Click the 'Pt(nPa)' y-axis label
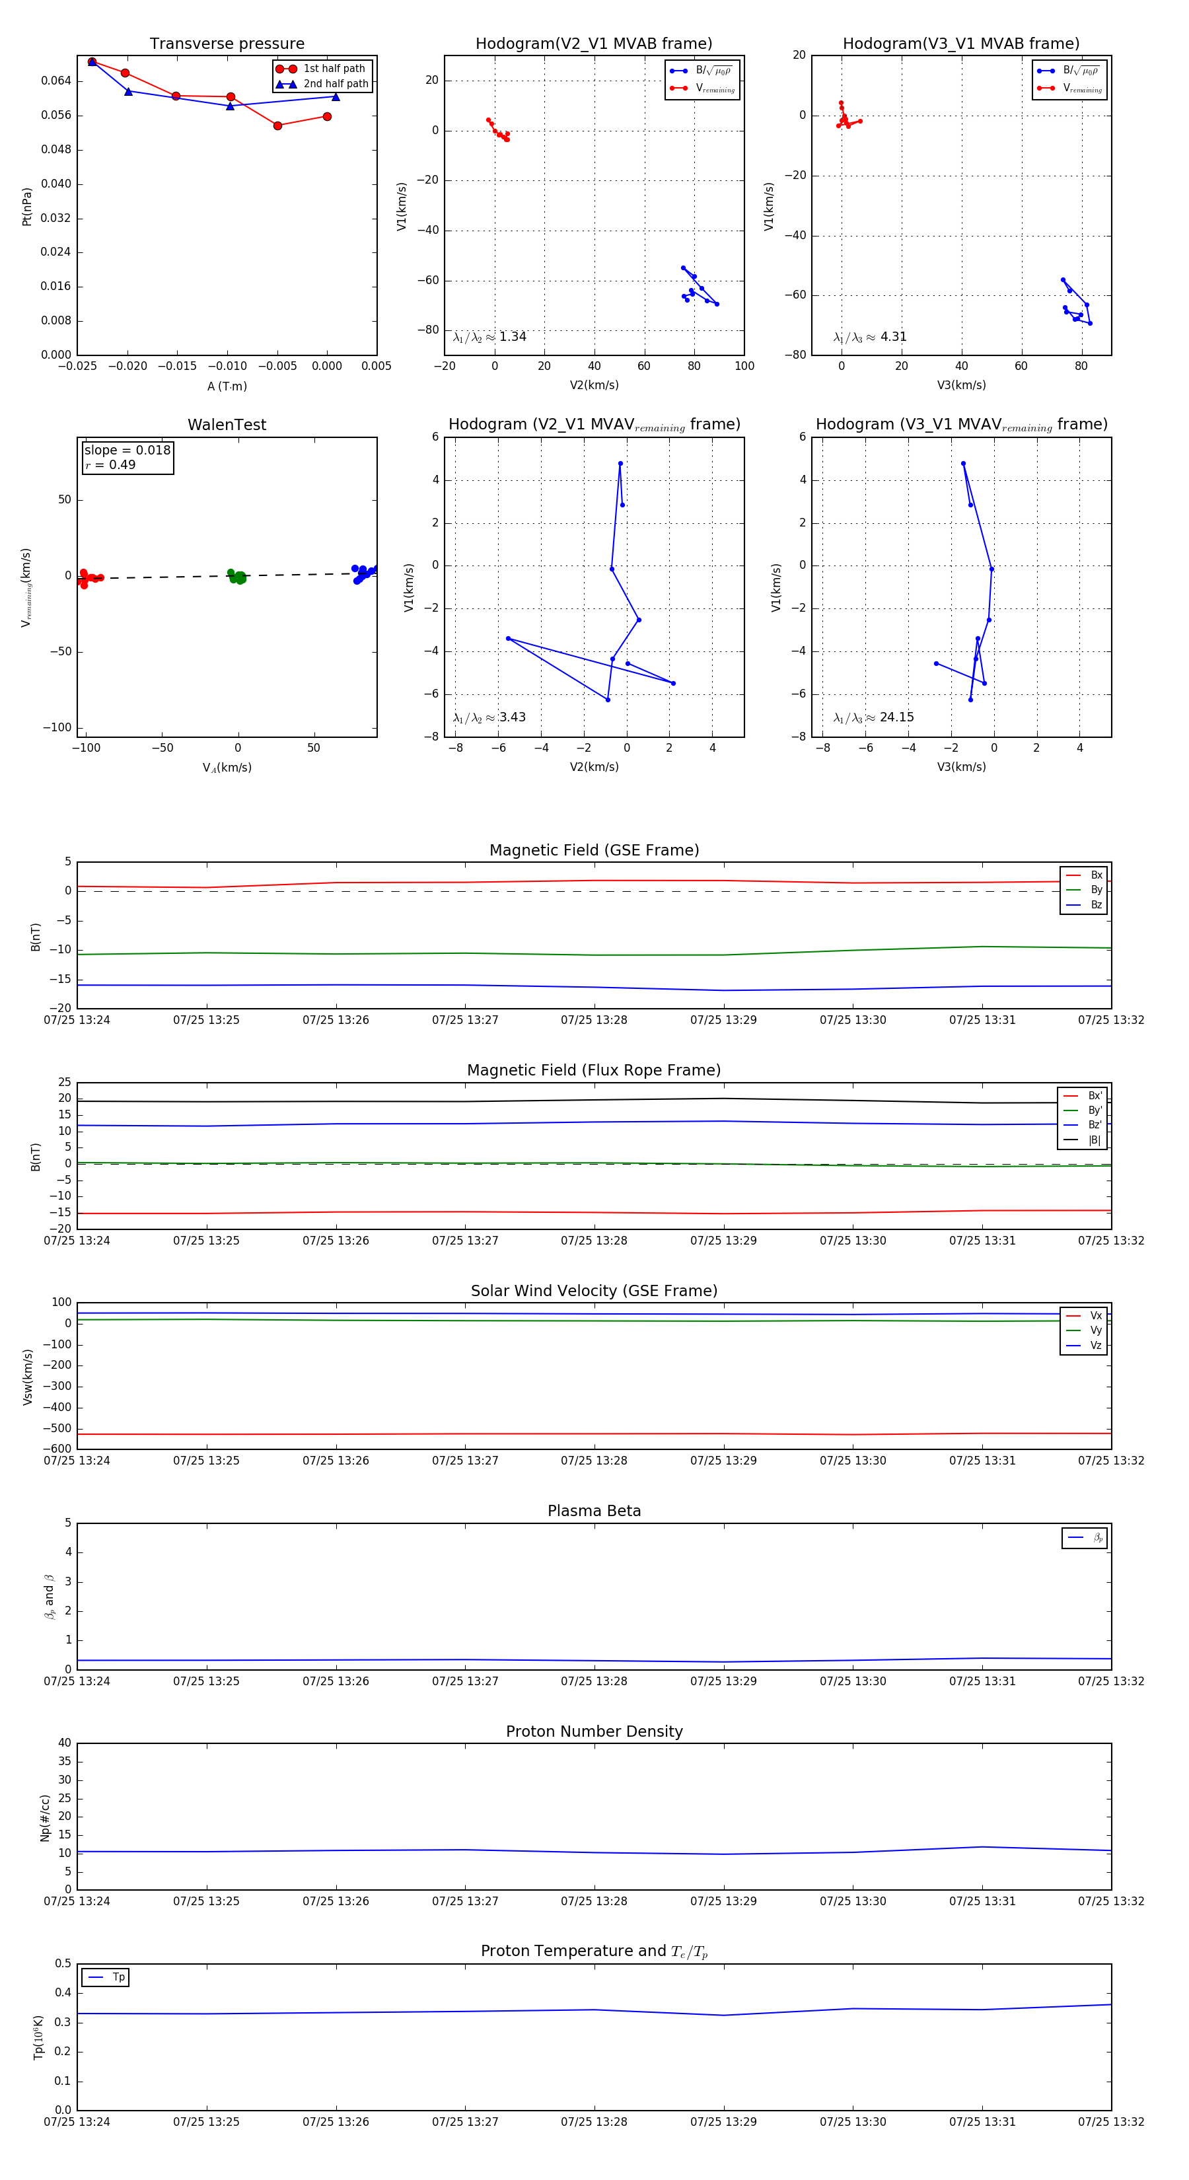 pos(26,207)
